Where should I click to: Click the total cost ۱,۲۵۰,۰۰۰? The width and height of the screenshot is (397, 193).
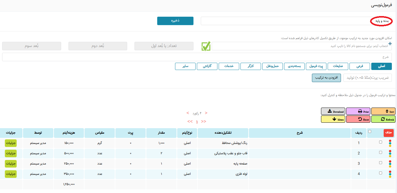pos(69,184)
